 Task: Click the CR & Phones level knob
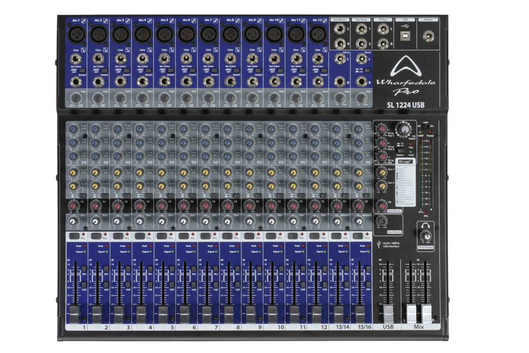426,236
